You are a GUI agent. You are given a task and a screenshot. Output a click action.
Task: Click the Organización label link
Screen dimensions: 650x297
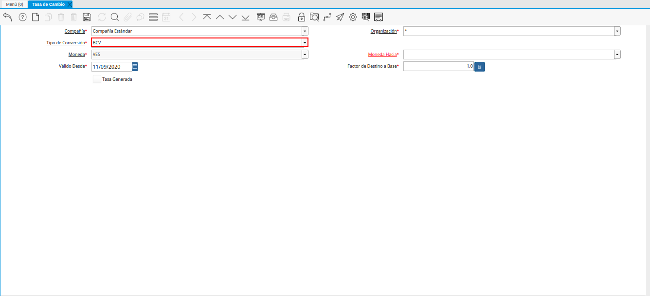pyautogui.click(x=384, y=31)
